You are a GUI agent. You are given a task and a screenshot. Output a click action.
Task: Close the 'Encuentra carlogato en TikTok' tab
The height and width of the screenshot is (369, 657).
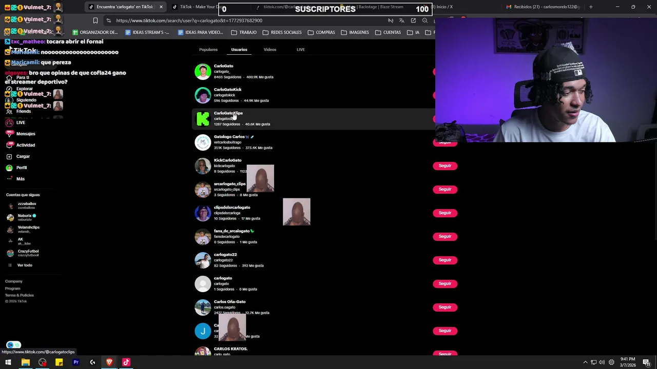click(x=161, y=7)
